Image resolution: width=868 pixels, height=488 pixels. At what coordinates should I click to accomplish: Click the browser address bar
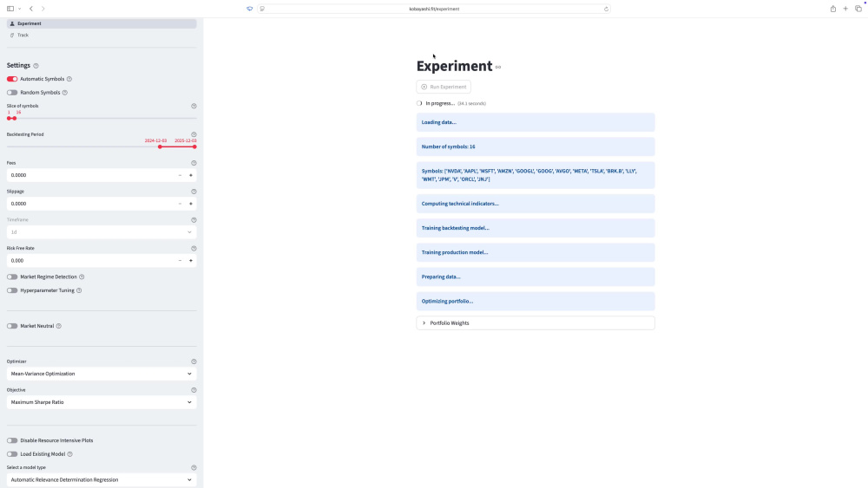point(434,9)
